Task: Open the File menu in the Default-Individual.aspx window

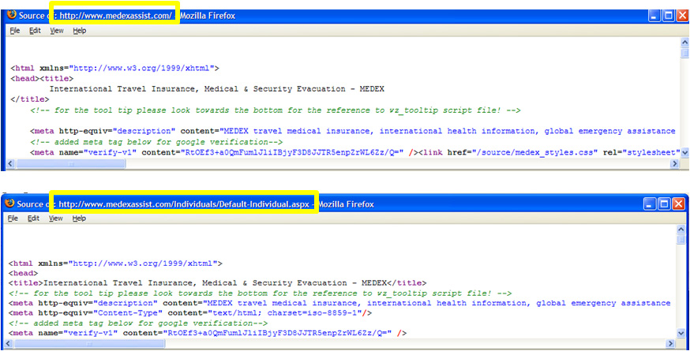Action: click(x=14, y=218)
